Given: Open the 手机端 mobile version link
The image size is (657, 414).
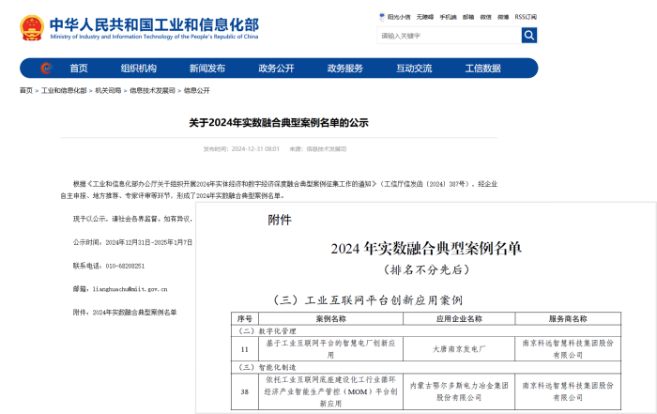Looking at the screenshot, I should click(449, 16).
